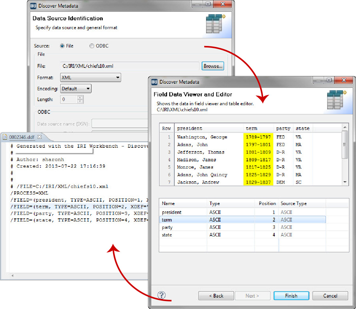This screenshot has height=309, width=356.
Task: Click Adams, John Quincy row
Action: click(251, 175)
